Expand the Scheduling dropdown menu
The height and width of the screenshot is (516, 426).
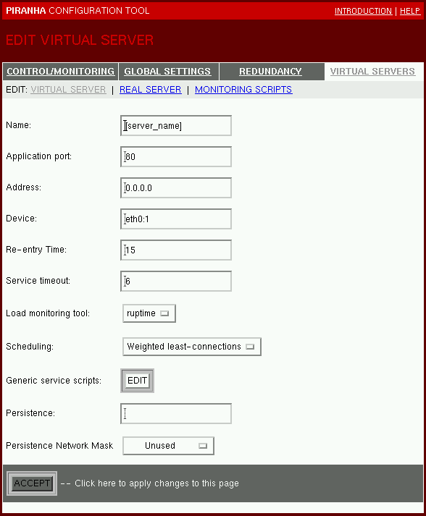[192, 347]
